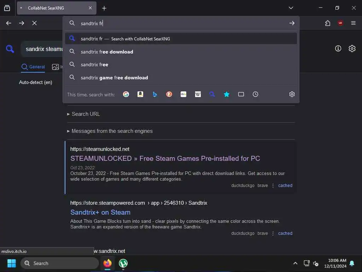362x272 pixels.
Task: Open the https://steamunlocked.net URL link
Action: 100,149
